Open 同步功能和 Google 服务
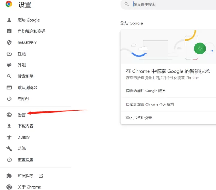 (168, 91)
